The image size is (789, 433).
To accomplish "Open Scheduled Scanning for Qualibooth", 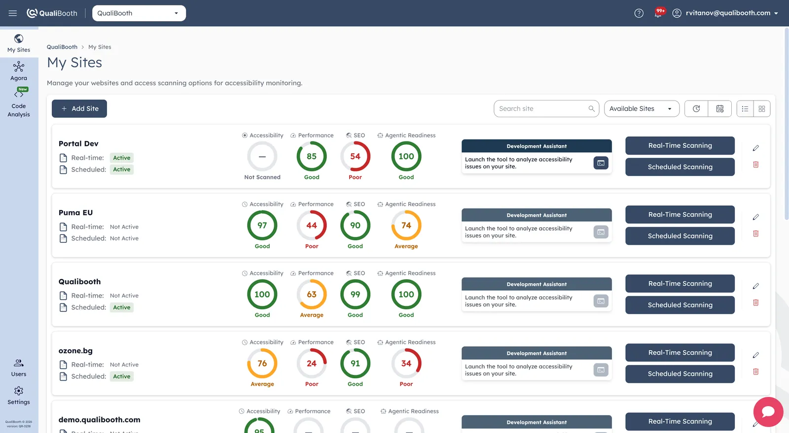I will click(680, 305).
